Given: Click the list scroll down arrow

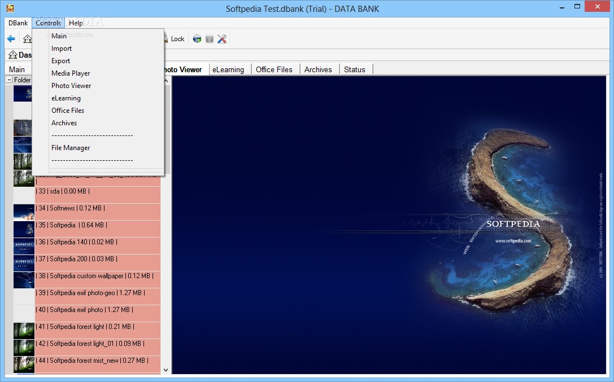Looking at the screenshot, I should pyautogui.click(x=166, y=370).
